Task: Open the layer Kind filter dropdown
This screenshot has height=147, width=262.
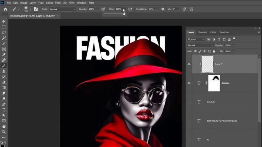Action: coord(196,40)
